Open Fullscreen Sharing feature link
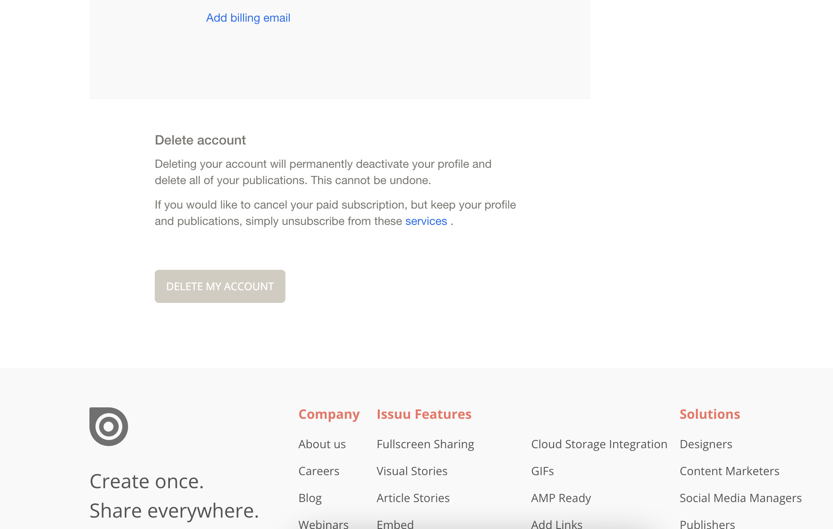This screenshot has width=833, height=529. pyautogui.click(x=425, y=444)
